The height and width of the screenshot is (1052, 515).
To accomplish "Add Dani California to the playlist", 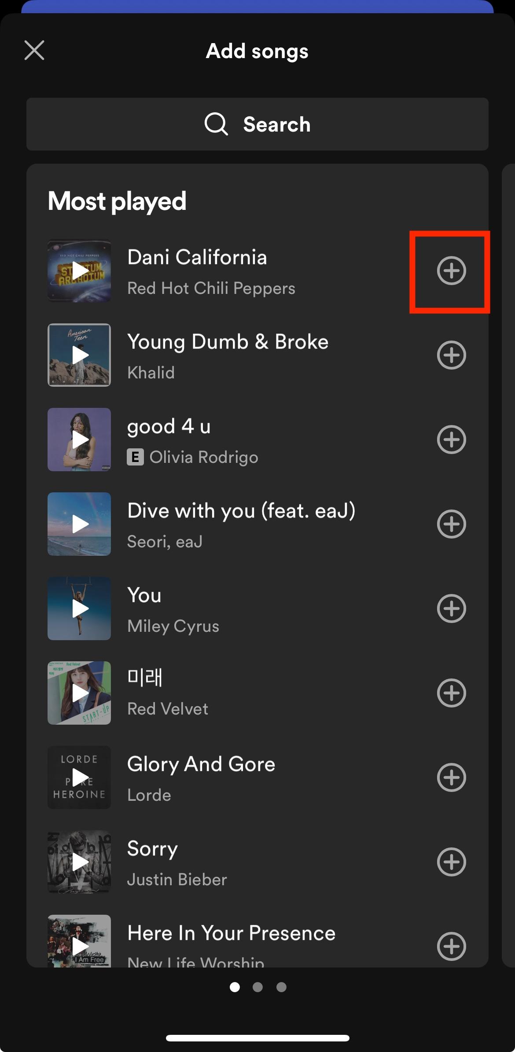I will coord(451,271).
